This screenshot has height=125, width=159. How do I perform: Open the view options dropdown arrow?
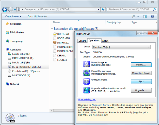click(x=138, y=16)
